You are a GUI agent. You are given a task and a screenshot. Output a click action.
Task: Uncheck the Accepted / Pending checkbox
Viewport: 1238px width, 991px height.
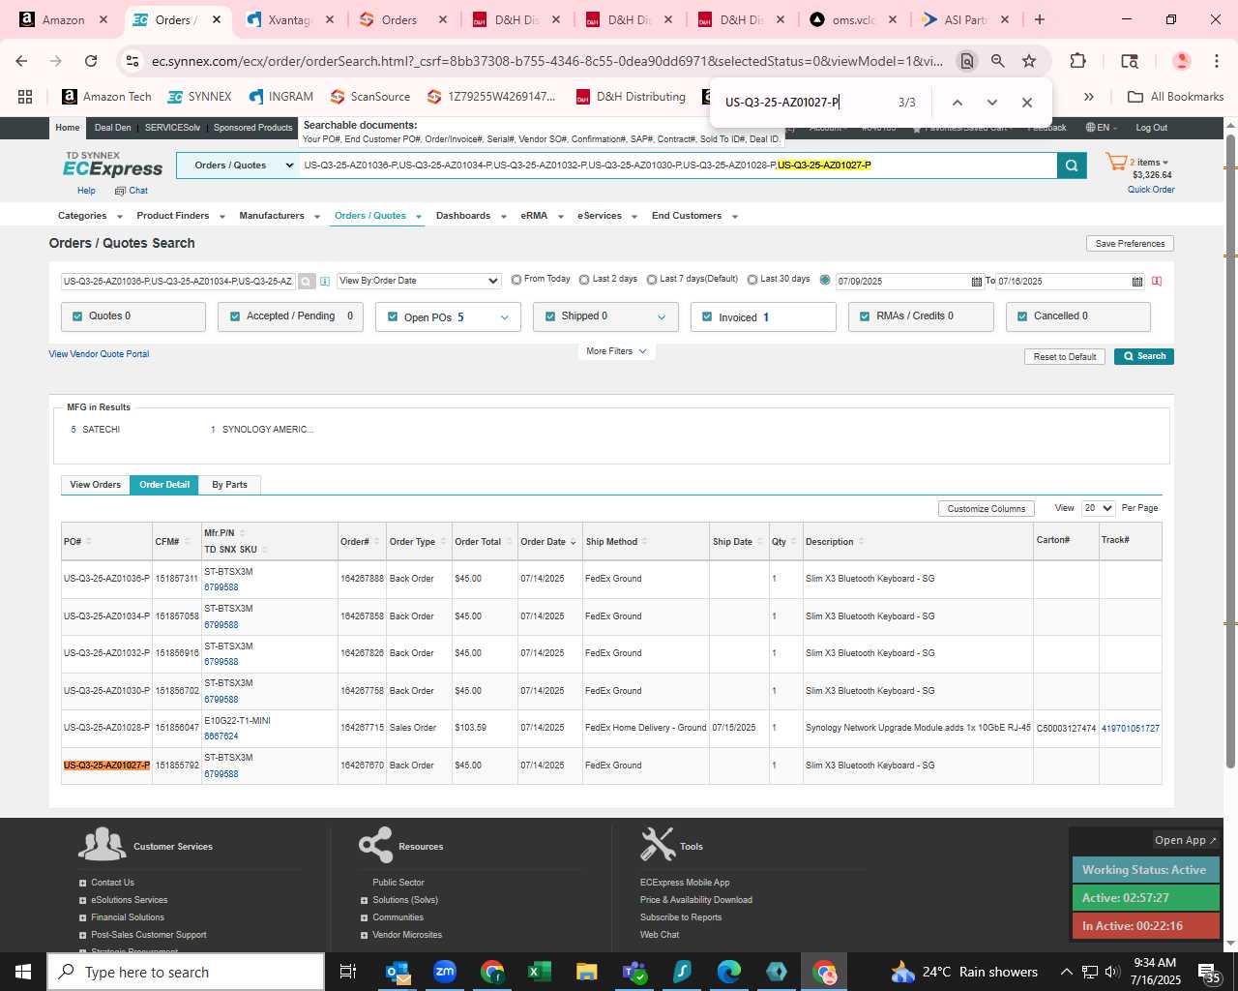point(235,316)
